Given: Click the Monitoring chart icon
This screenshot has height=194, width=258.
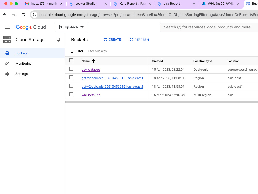Looking at the screenshot, I should tap(7, 64).
